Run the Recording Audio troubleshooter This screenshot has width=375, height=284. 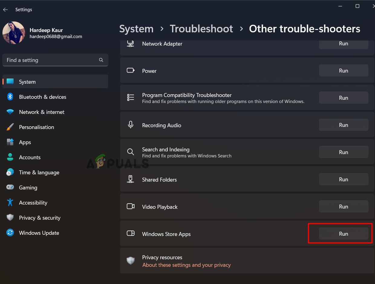point(343,125)
